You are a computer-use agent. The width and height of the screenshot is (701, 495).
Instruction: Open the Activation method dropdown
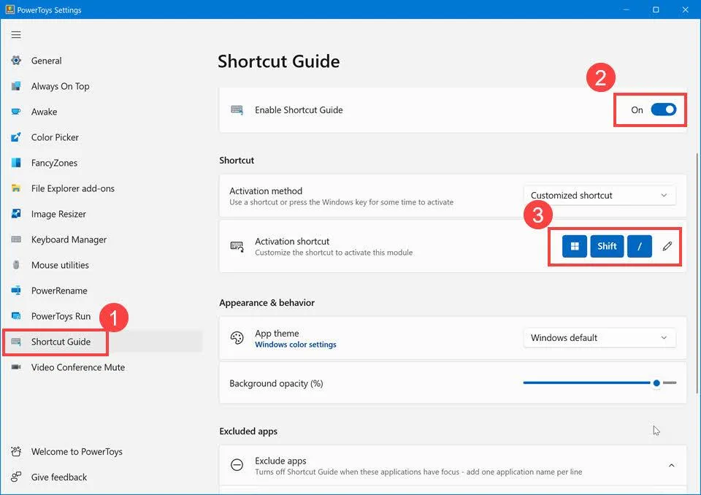tap(599, 196)
